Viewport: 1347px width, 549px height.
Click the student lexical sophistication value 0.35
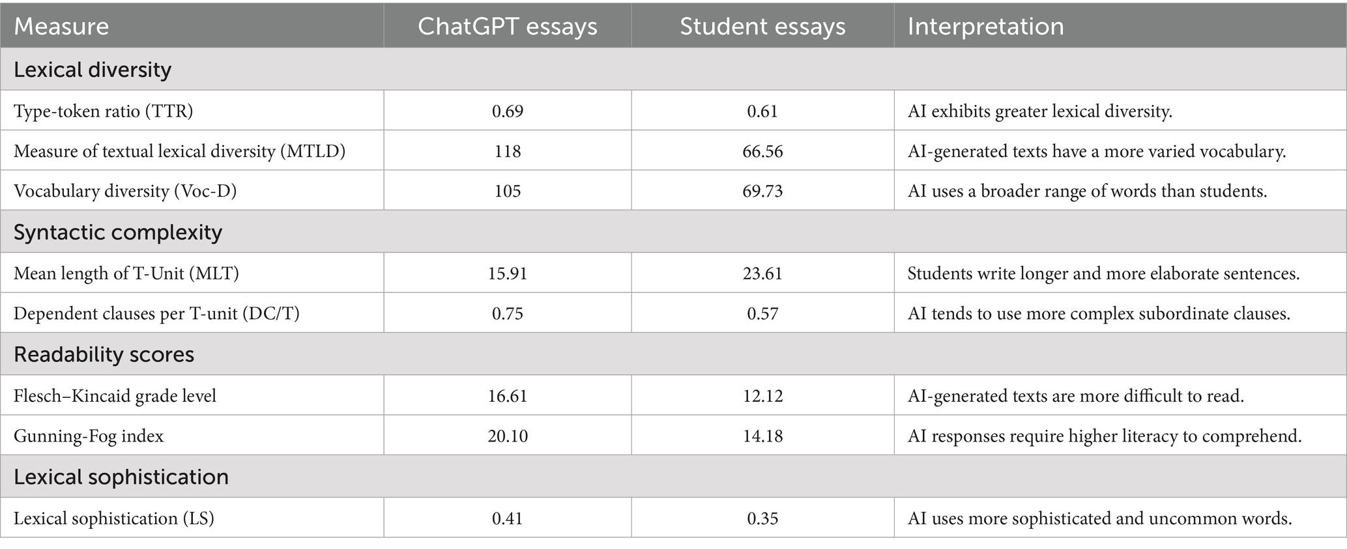point(762,518)
